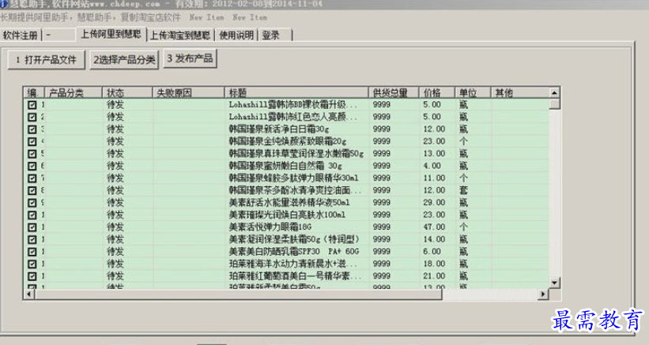The height and width of the screenshot is (345, 649).
Task: Sort by the 价格 column header
Action: (436, 92)
